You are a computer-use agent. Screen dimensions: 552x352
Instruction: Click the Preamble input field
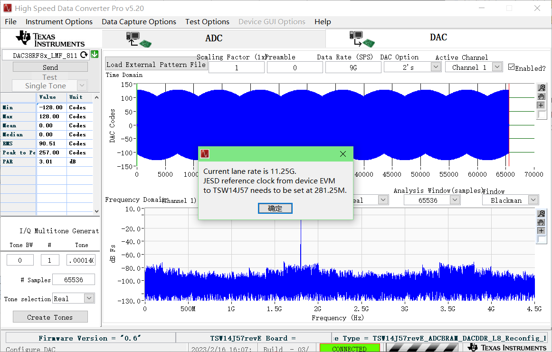point(295,67)
